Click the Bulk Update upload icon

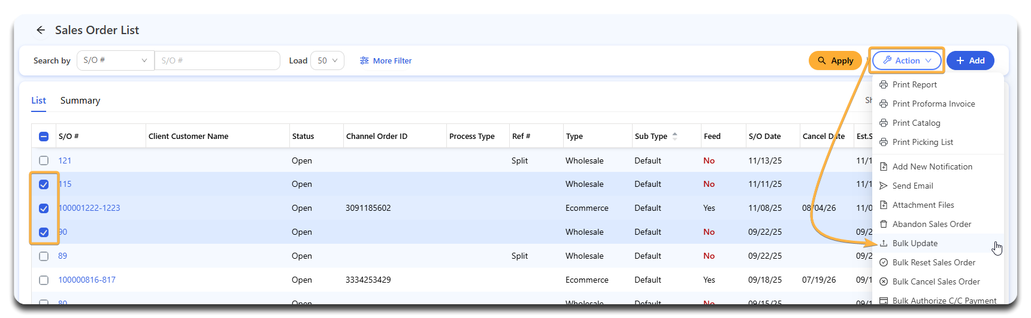click(x=884, y=244)
